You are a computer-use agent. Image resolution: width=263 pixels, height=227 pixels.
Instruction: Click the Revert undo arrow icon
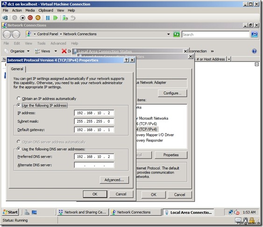pyautogui.click(x=73, y=18)
